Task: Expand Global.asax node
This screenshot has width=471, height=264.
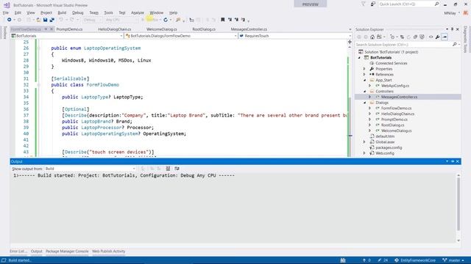Action: click(x=365, y=142)
